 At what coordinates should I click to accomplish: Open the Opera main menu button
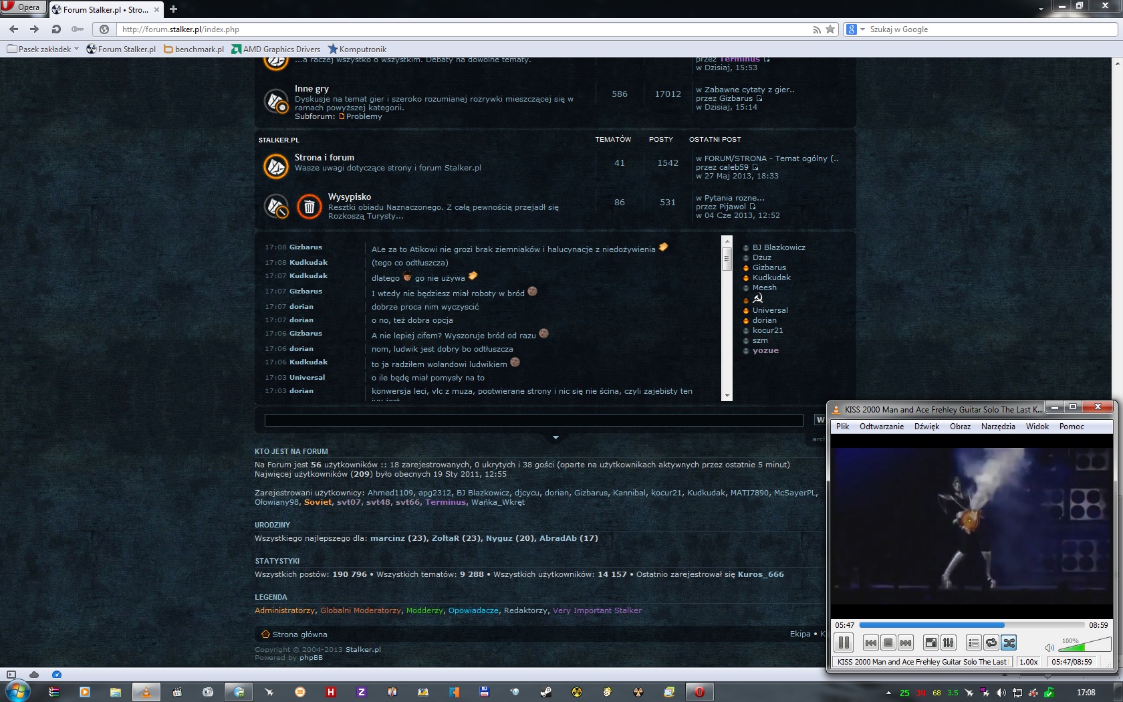[x=23, y=7]
